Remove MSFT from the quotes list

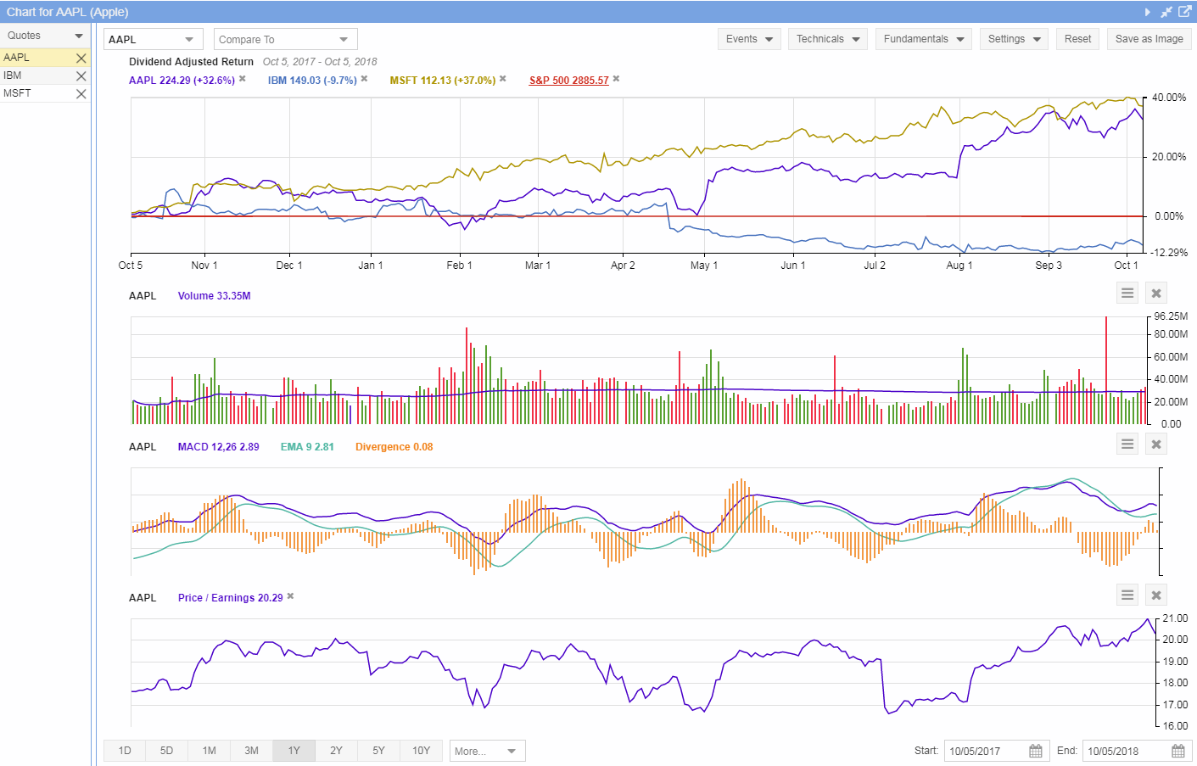click(x=81, y=94)
